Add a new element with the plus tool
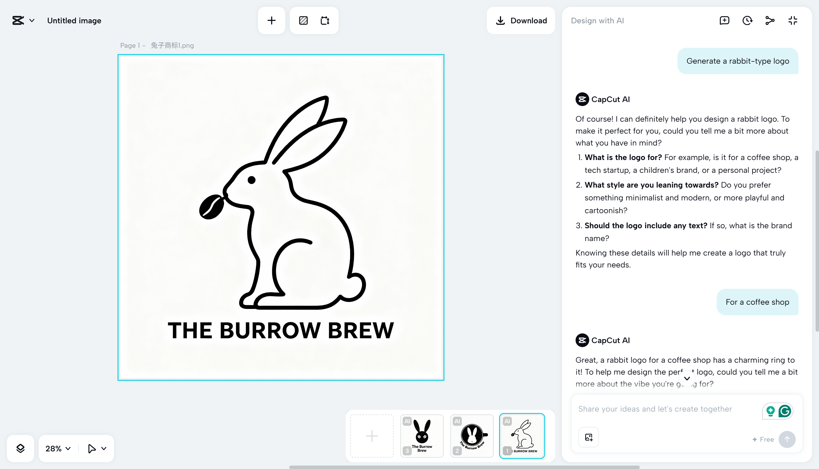 pyautogui.click(x=271, y=20)
